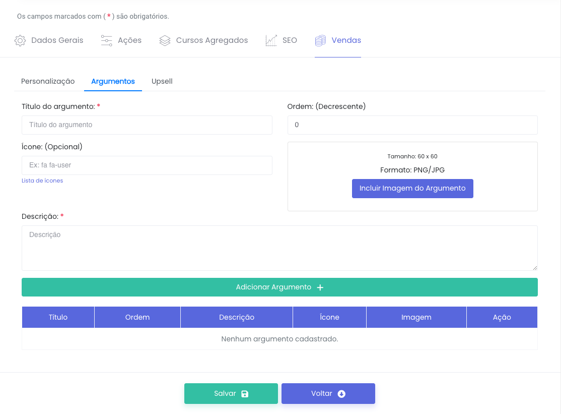The image size is (561, 414).
Task: Click the sliders icon next to Ações
Action: 106,41
